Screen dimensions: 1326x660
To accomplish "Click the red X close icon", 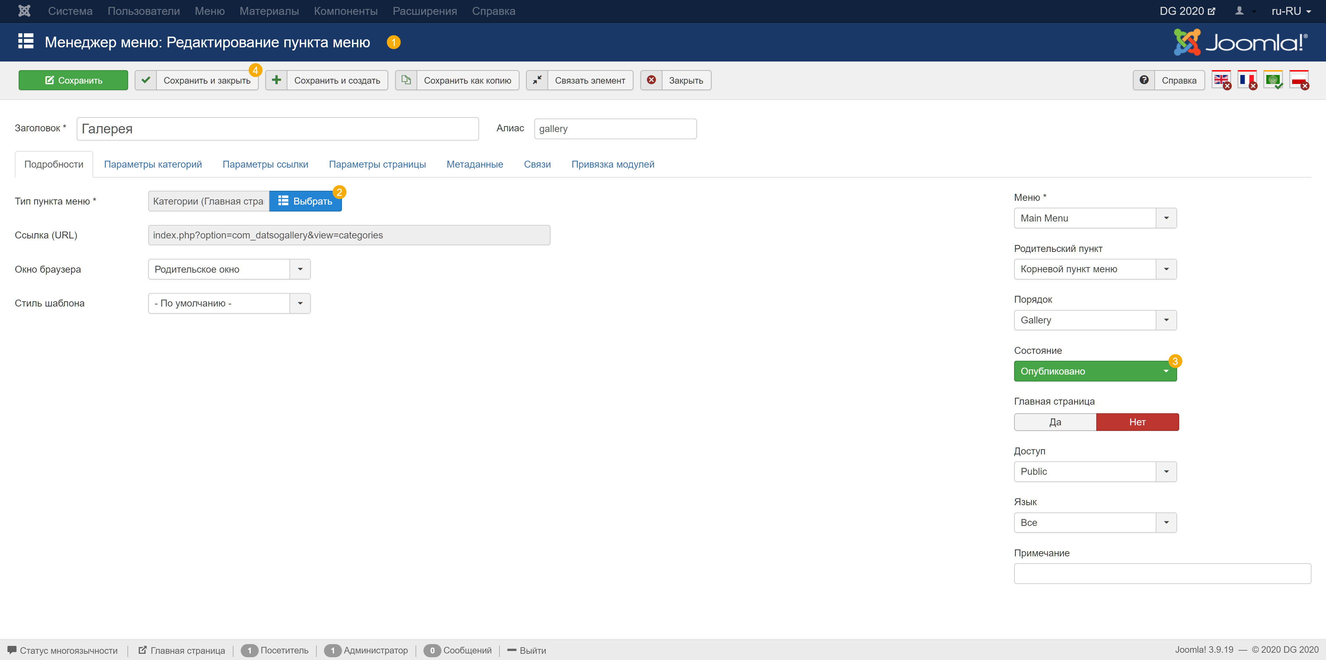I will pyautogui.click(x=651, y=80).
